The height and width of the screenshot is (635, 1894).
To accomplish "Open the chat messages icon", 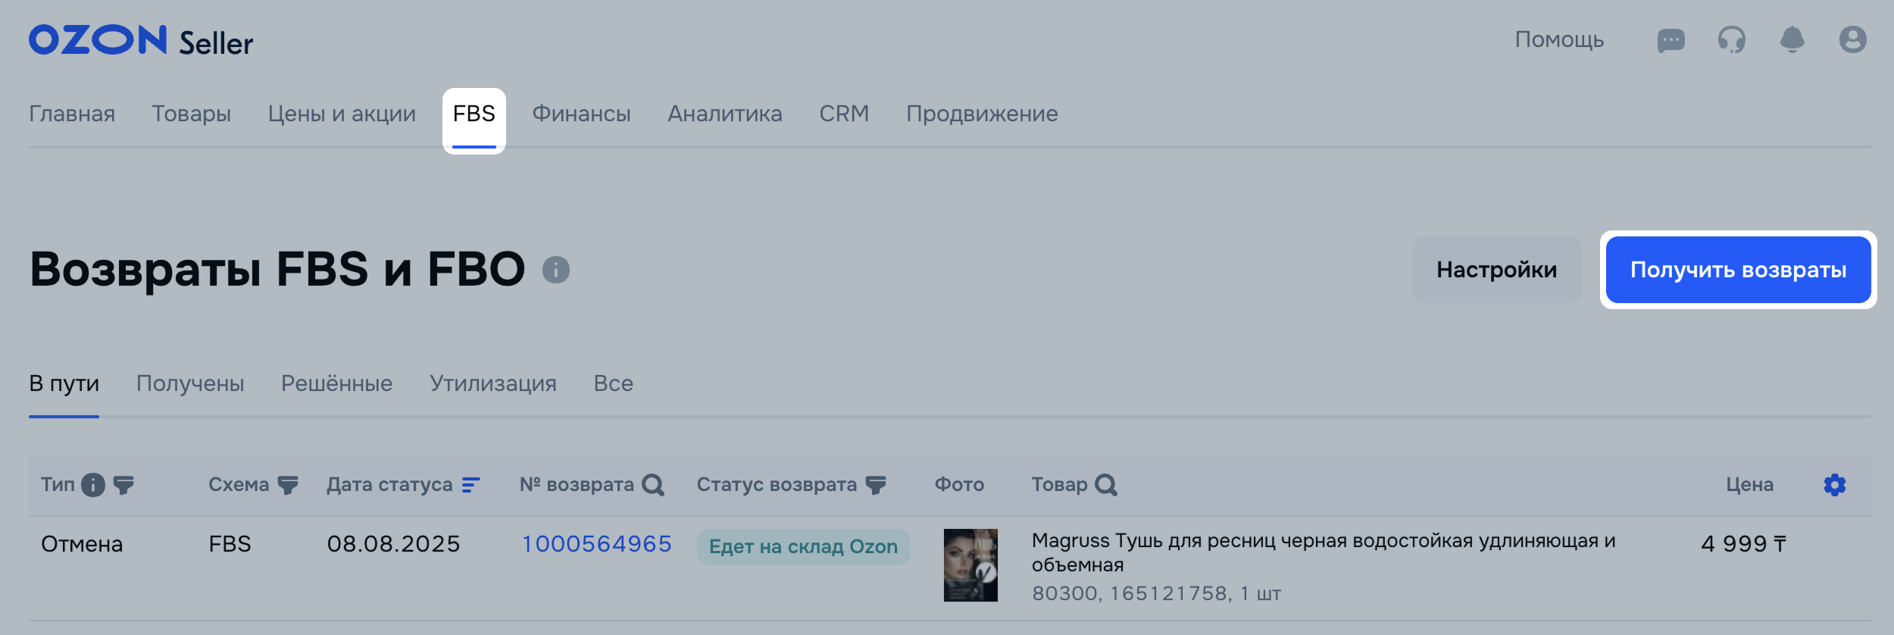I will point(1671,40).
